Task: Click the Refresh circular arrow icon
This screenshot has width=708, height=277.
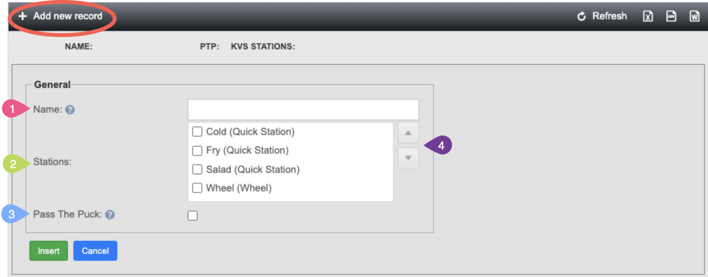Action: point(582,16)
